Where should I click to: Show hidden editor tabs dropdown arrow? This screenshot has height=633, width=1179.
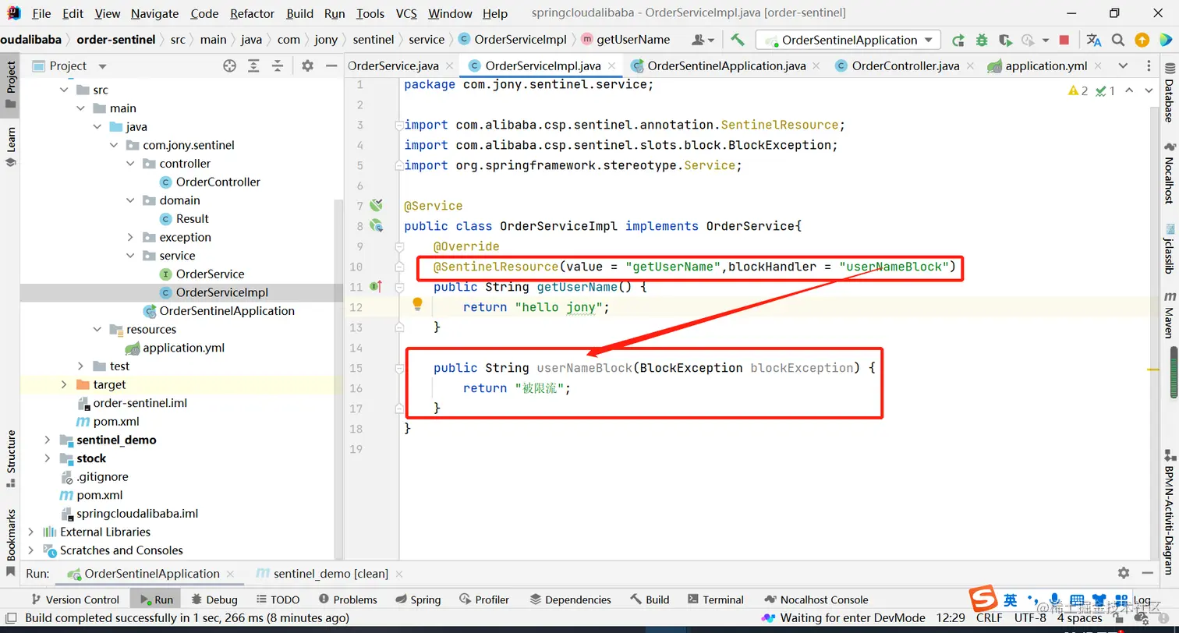point(1123,66)
